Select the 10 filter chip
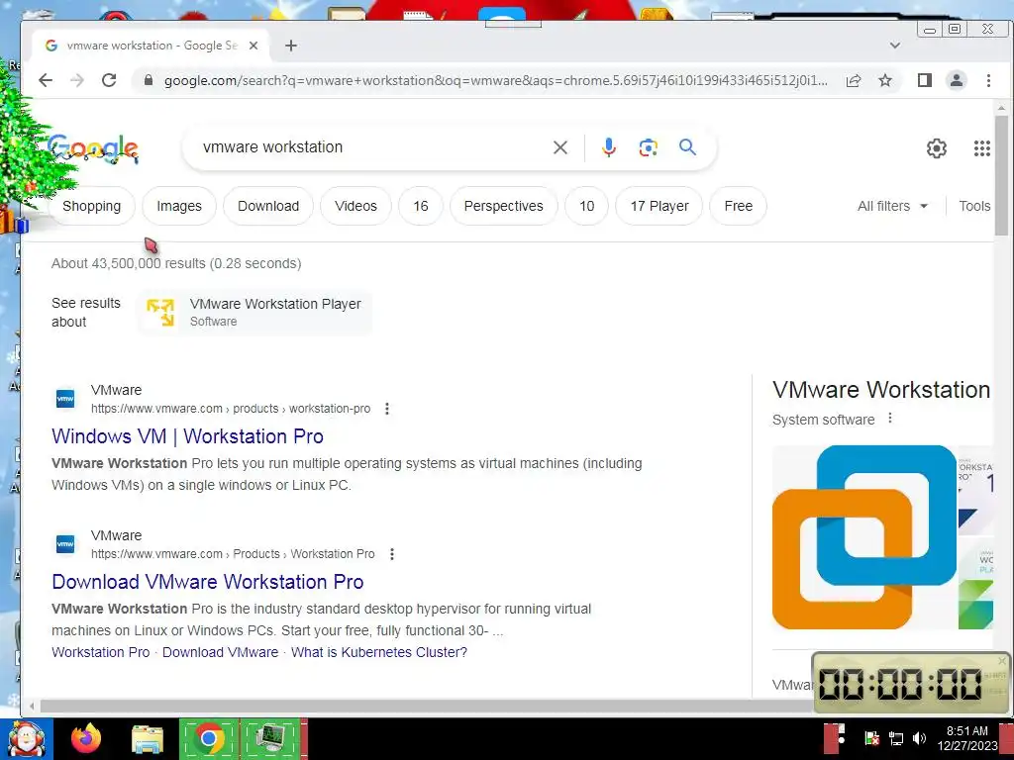 pyautogui.click(x=586, y=206)
